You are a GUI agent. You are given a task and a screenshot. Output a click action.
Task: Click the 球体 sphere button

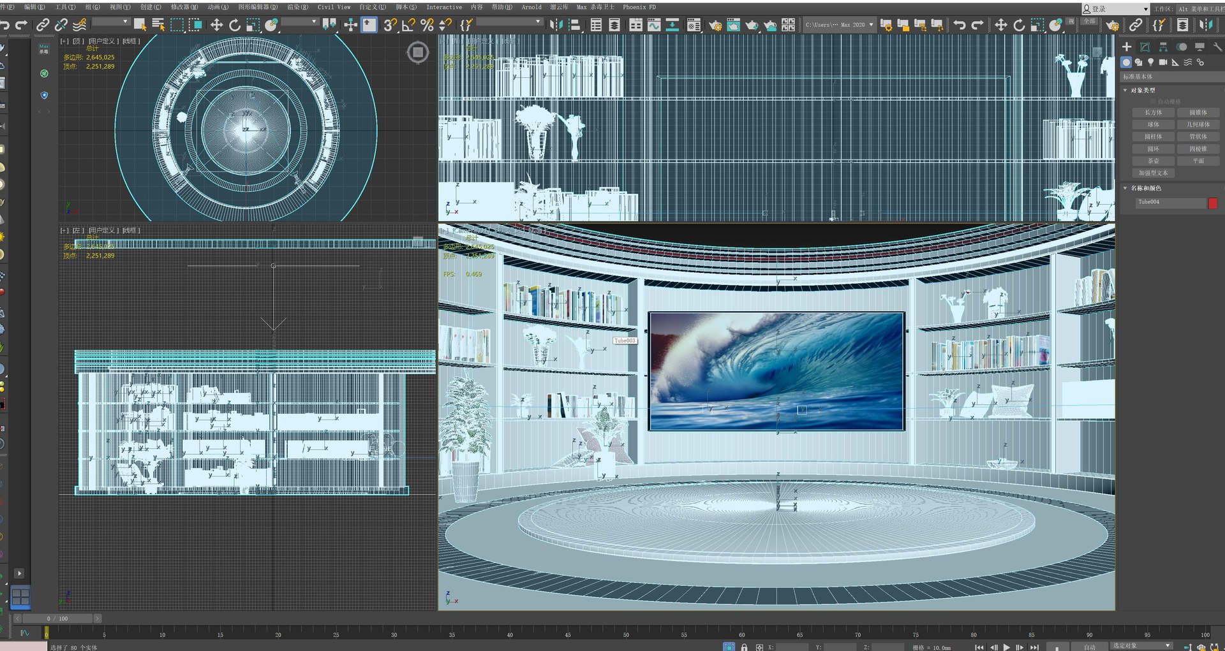tap(1154, 124)
